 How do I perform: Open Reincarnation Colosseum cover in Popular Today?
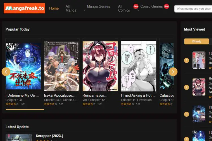pyautogui.click(x=100, y=66)
